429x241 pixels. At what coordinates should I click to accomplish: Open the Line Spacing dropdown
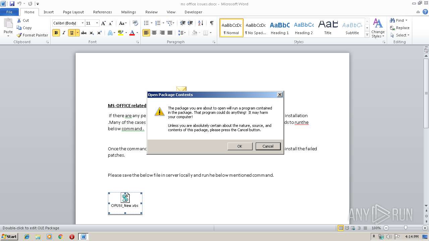tap(182, 33)
